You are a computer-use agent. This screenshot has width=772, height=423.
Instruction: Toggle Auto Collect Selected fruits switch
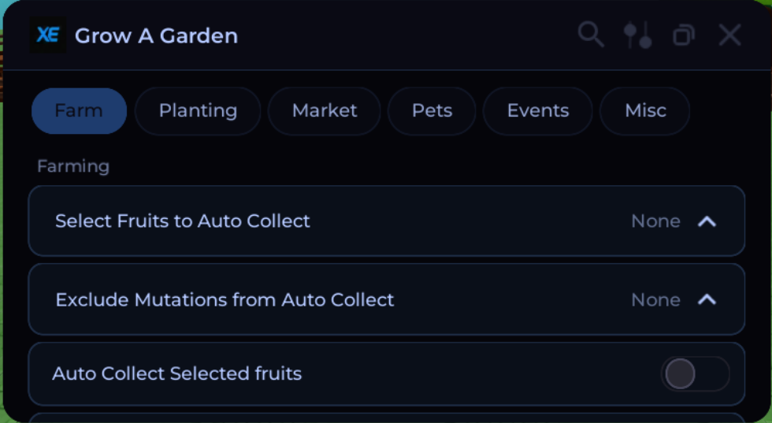pyautogui.click(x=695, y=373)
